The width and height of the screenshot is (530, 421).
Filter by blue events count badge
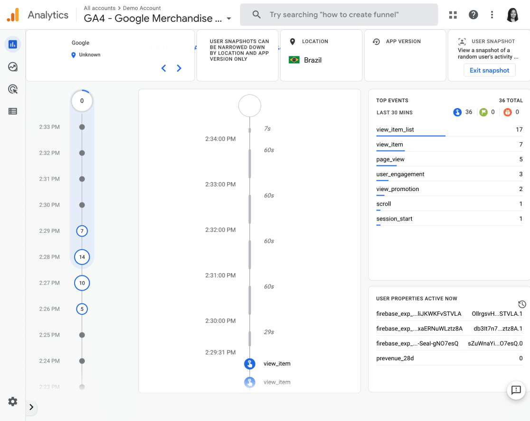click(x=457, y=112)
